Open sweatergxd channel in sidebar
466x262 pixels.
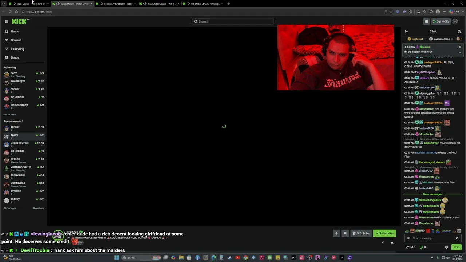24,82
